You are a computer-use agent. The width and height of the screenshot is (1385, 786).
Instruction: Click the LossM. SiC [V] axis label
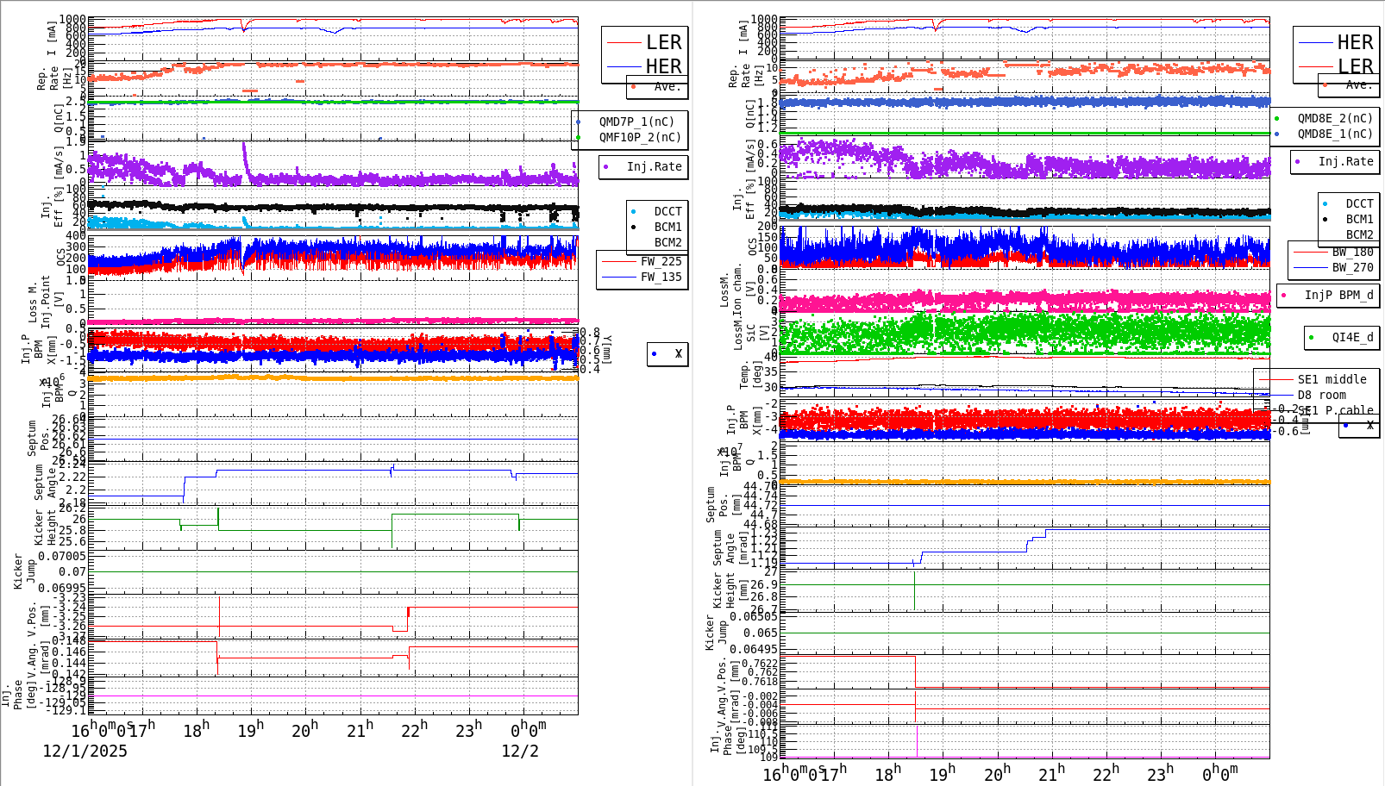pos(750,333)
